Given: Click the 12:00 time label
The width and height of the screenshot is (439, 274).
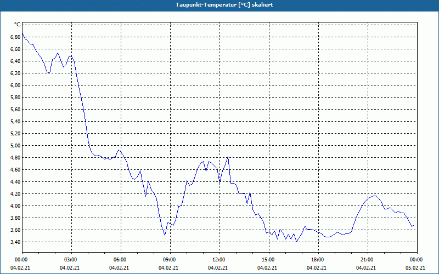Looking at the screenshot, I should pos(218,260).
